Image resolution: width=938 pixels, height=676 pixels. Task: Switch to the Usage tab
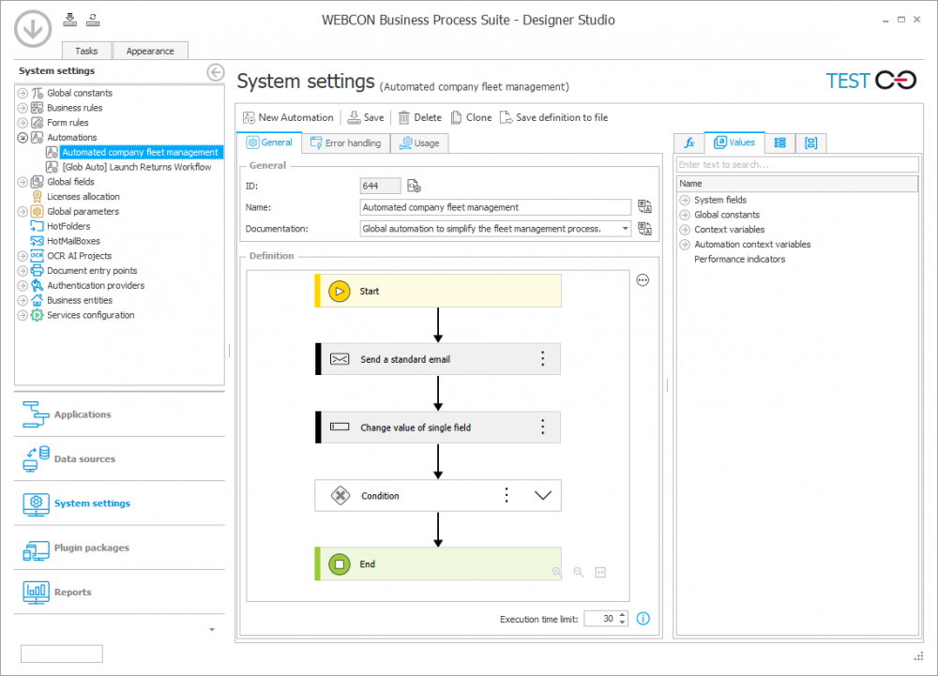tap(419, 143)
